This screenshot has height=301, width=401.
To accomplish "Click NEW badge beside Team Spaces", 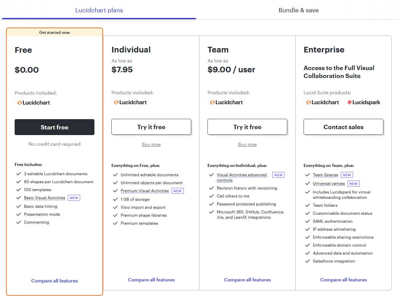I will point(347,175).
